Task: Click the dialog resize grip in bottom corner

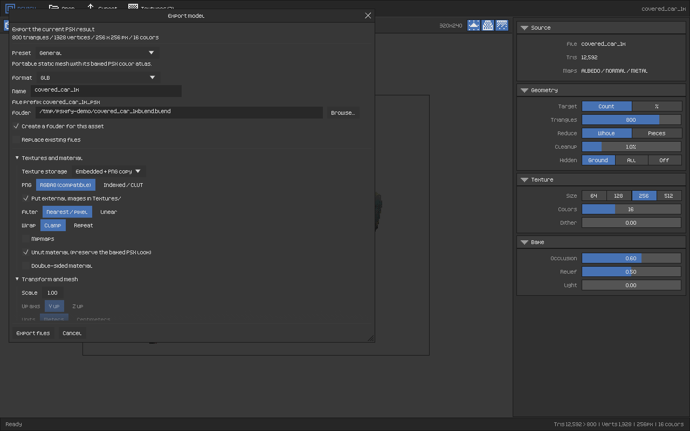Action: click(x=370, y=338)
